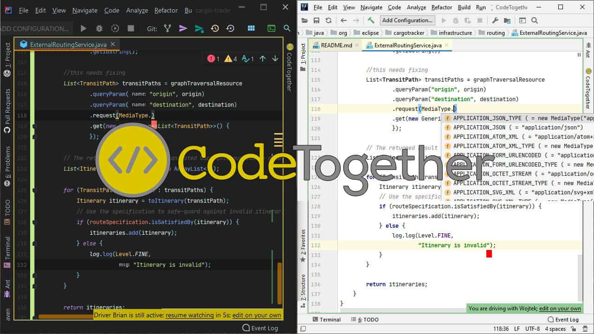Viewport: 594px width, 334px height.
Task: Click search magnifier in dark window toolbar
Action: tap(287, 28)
